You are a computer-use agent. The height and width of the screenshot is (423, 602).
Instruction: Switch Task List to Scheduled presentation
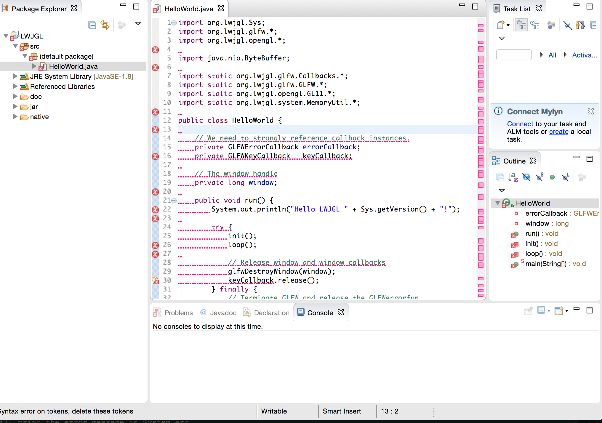coord(535,25)
